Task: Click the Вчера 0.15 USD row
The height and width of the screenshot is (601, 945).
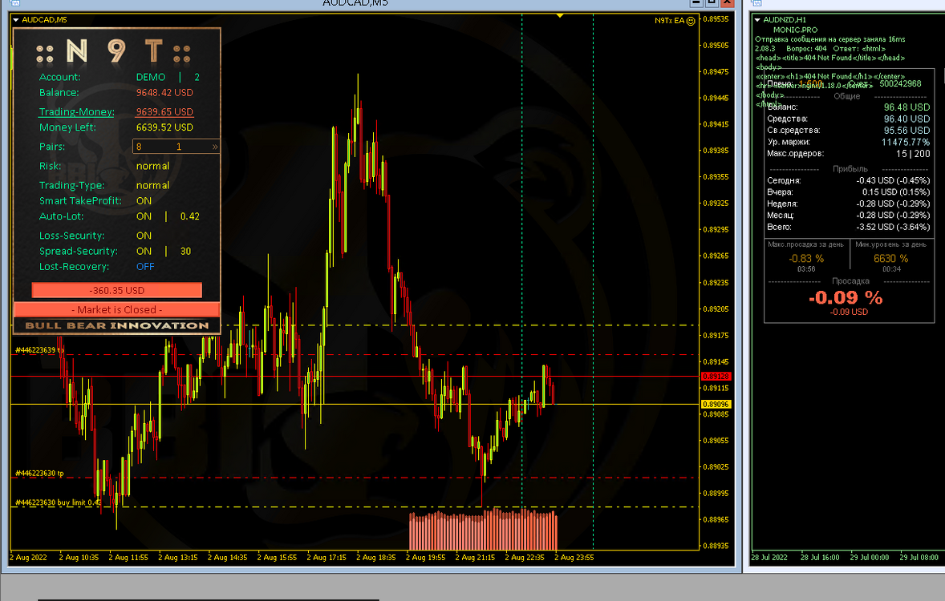Action: pyautogui.click(x=848, y=192)
